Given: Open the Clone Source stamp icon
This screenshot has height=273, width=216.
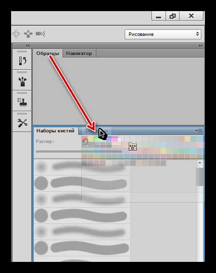Looking at the screenshot, I should [x=22, y=102].
